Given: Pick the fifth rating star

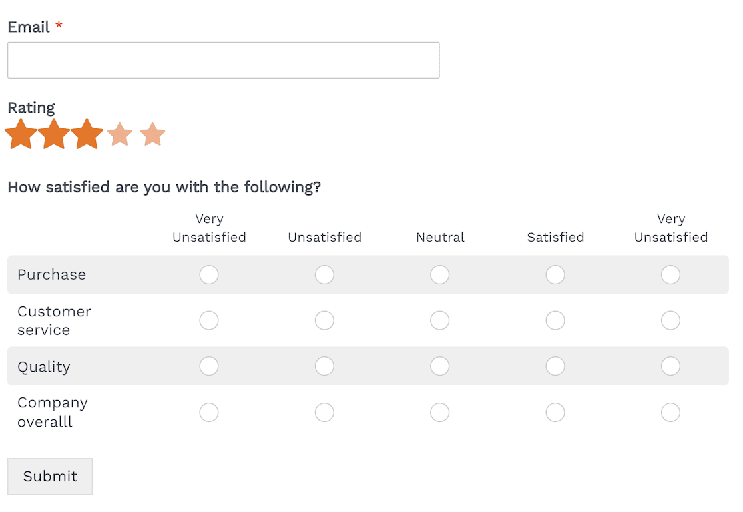Looking at the screenshot, I should (x=152, y=134).
